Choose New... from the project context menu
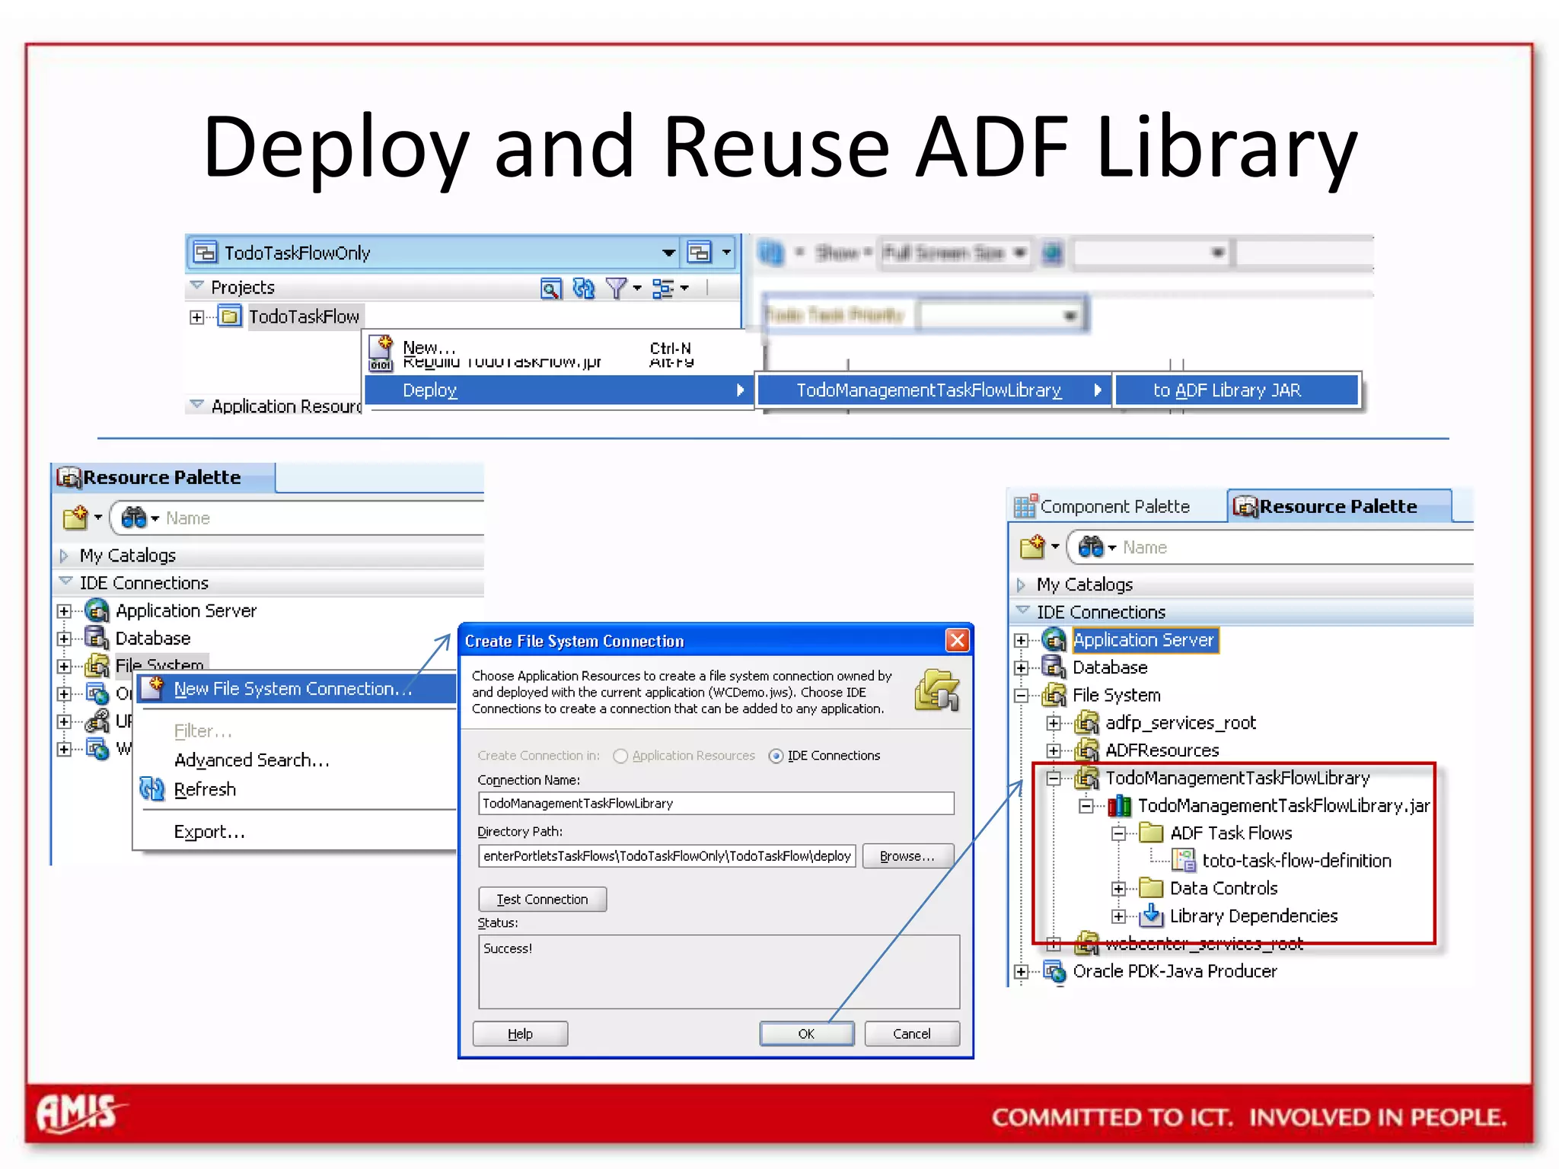The height and width of the screenshot is (1169, 1559). pyautogui.click(x=429, y=347)
